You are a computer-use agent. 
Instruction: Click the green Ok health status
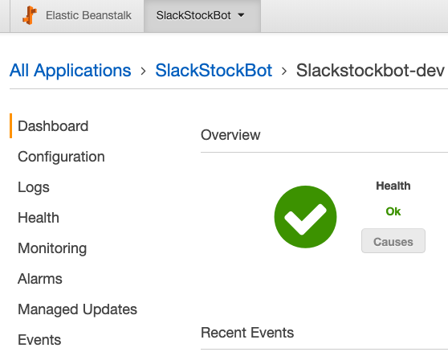pyautogui.click(x=393, y=211)
